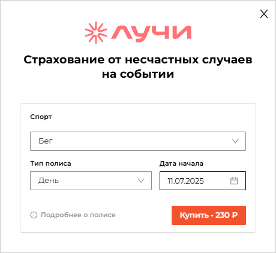The image size is (276, 253).
Task: Focus the Дата начала field with 11.07.2025
Action: pos(203,181)
